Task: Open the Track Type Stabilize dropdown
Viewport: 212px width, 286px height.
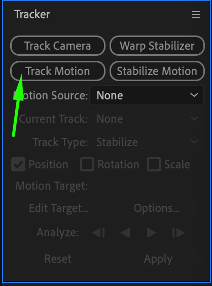Action: (147, 142)
